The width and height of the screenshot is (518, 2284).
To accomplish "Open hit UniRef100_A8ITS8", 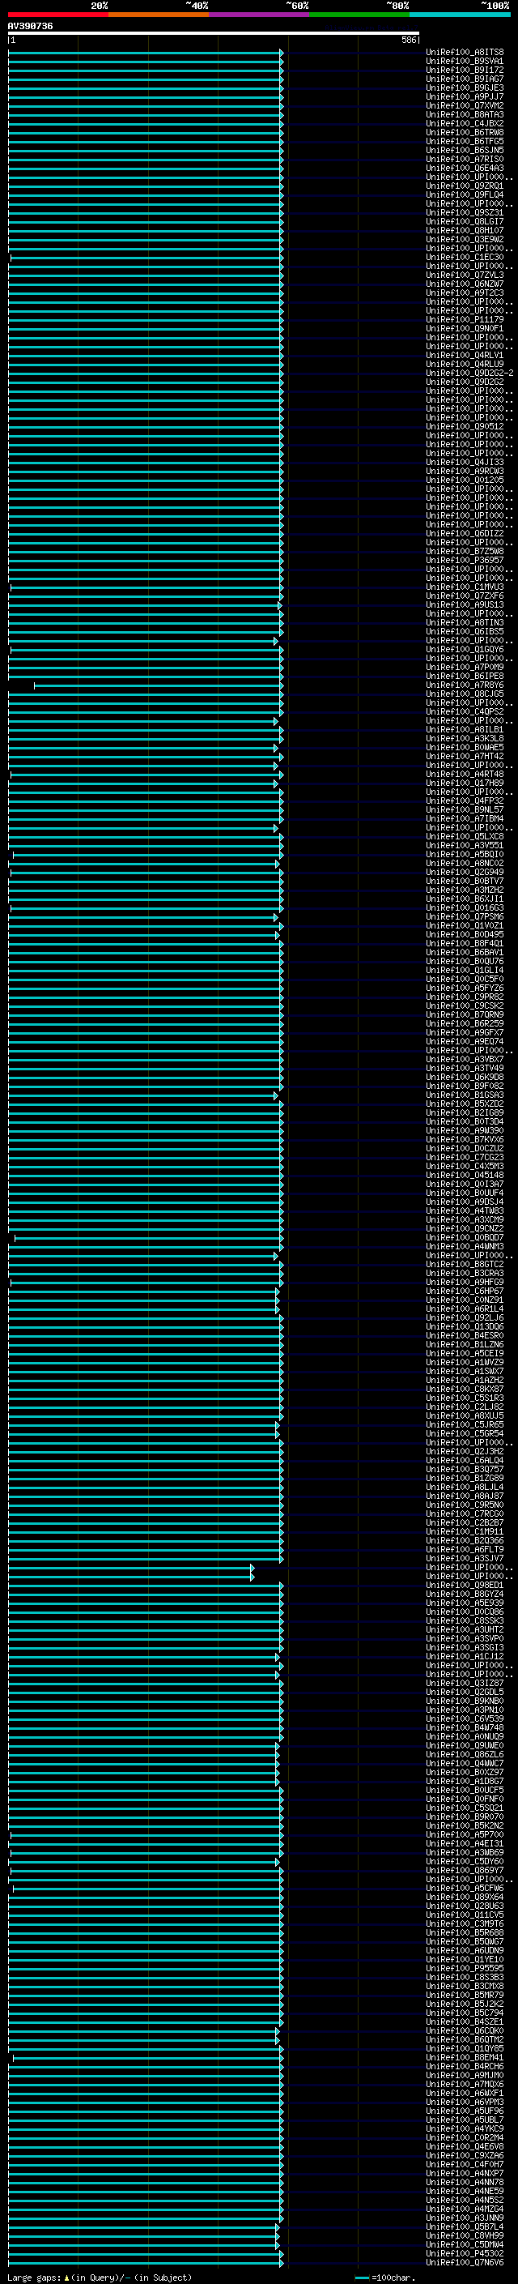I will point(465,53).
